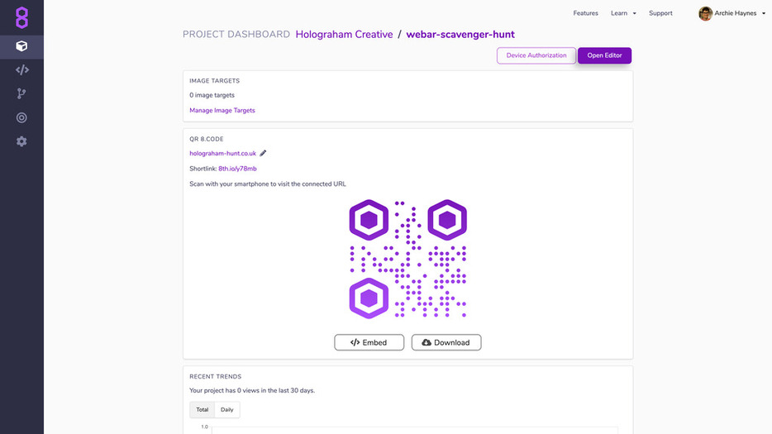
Task: Click the PROJECT DASHBOARD heading text
Action: 236,35
